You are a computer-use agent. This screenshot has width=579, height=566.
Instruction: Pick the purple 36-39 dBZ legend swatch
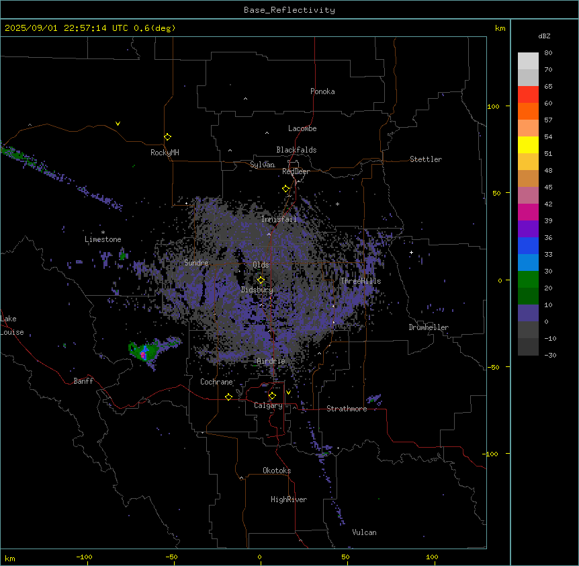pyautogui.click(x=528, y=229)
